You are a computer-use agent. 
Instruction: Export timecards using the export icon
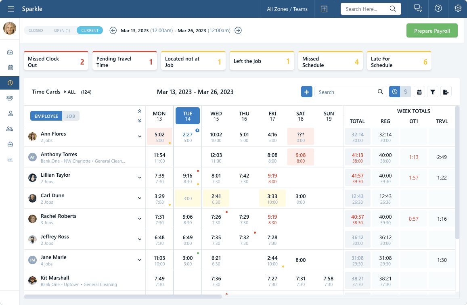[446, 92]
